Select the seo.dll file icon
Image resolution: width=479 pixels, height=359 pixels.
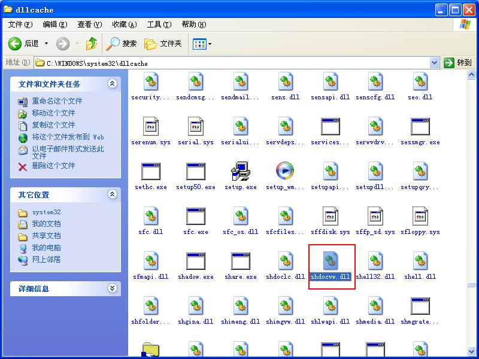[x=420, y=81]
